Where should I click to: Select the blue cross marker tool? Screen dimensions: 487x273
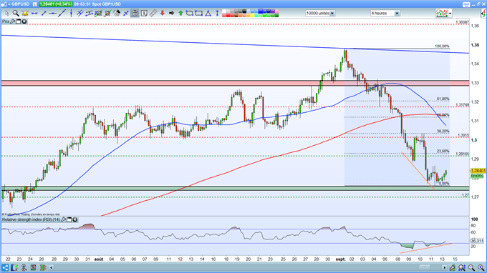(x=126, y=14)
